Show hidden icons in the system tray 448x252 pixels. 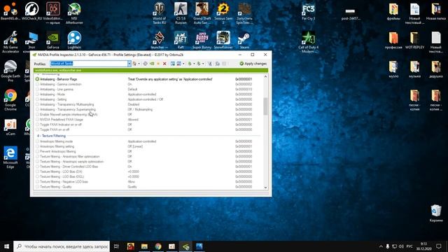coord(381,246)
